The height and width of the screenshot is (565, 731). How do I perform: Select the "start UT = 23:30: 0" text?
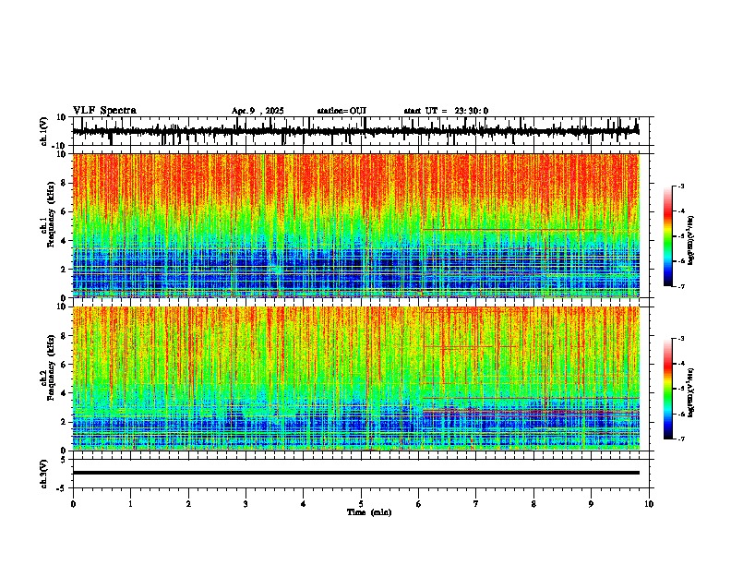click(446, 111)
